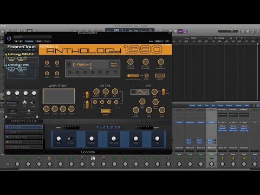Select the Bus filter tab in mixer

pos(213,106)
